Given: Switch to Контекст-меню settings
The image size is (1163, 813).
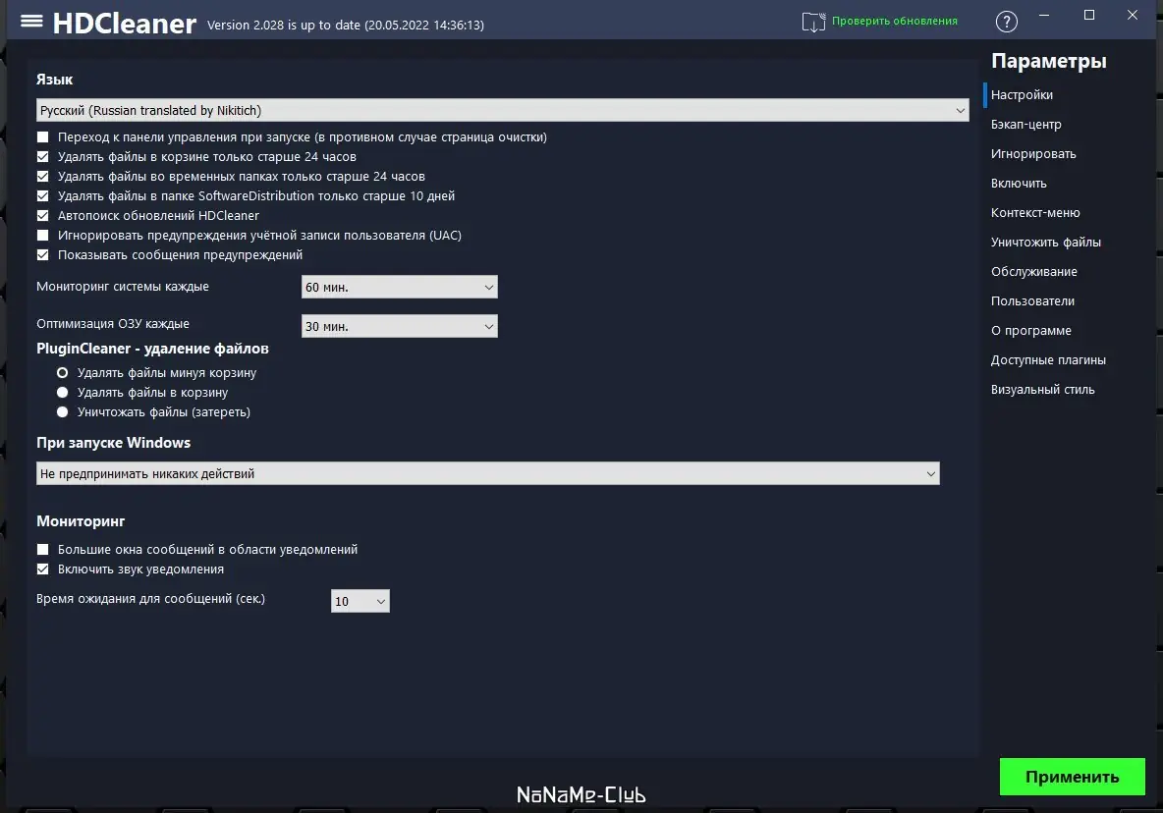Looking at the screenshot, I should [x=1035, y=213].
